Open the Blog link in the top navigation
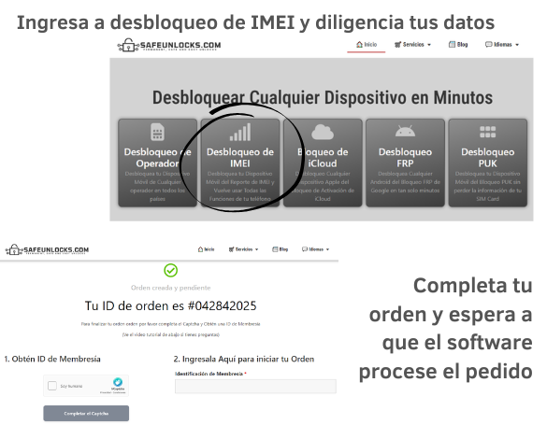Image resolution: width=547 pixels, height=425 pixels. pyautogui.click(x=458, y=45)
